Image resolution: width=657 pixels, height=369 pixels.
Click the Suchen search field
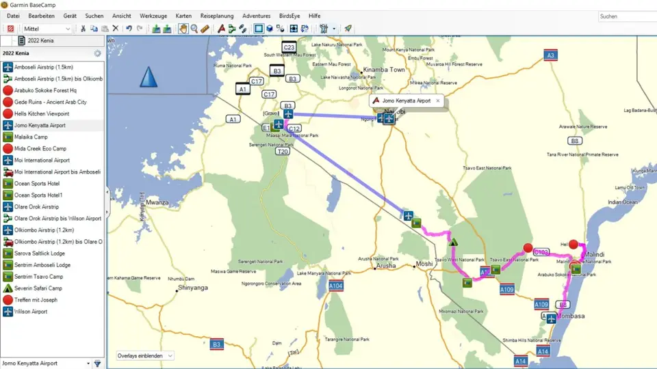click(x=628, y=16)
